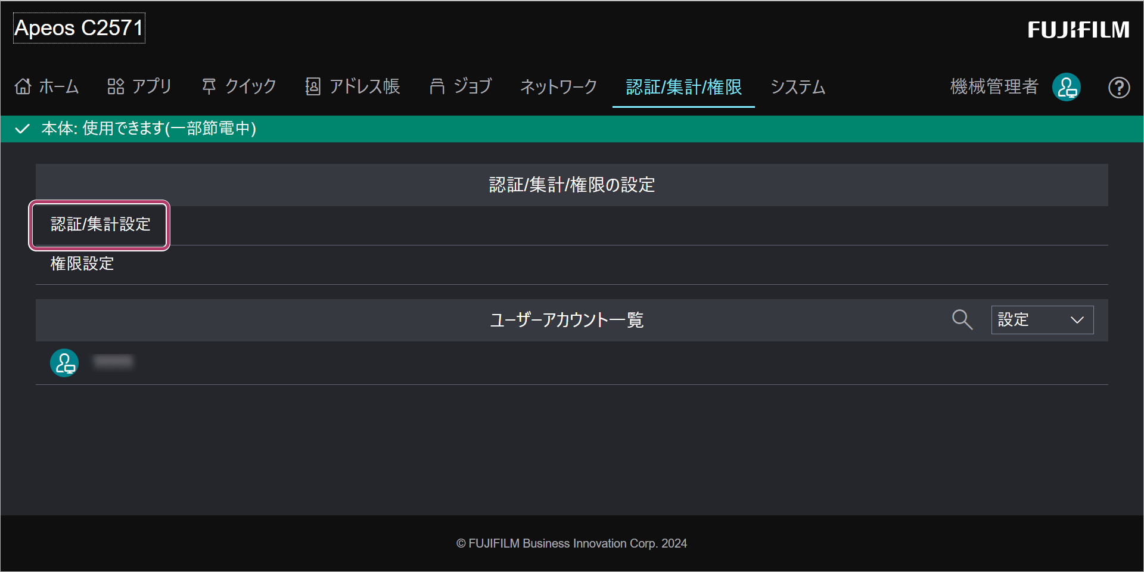Click the 機械管理者 label
1144x572 pixels.
click(x=994, y=87)
